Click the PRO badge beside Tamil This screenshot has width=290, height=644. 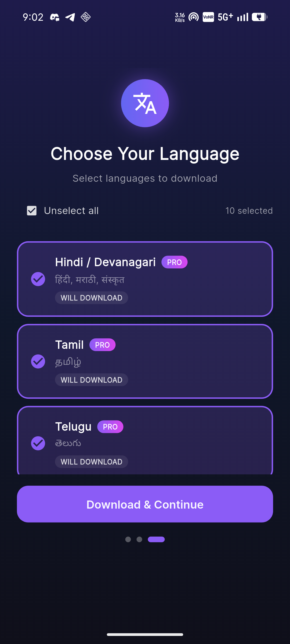pos(103,345)
